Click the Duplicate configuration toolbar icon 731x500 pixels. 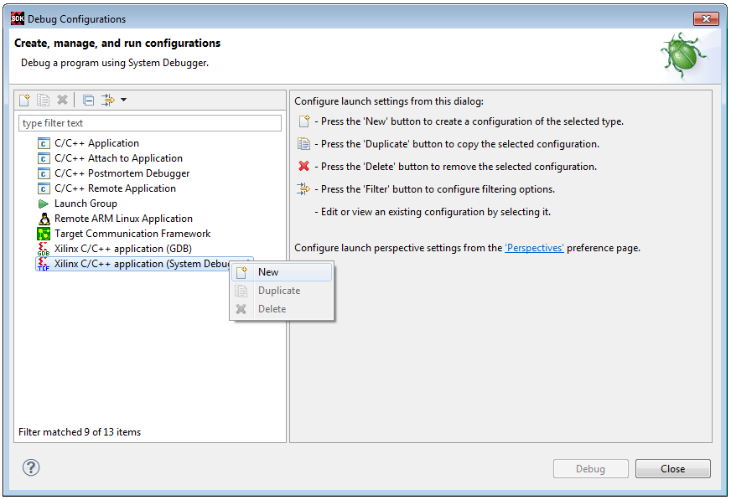coord(44,101)
